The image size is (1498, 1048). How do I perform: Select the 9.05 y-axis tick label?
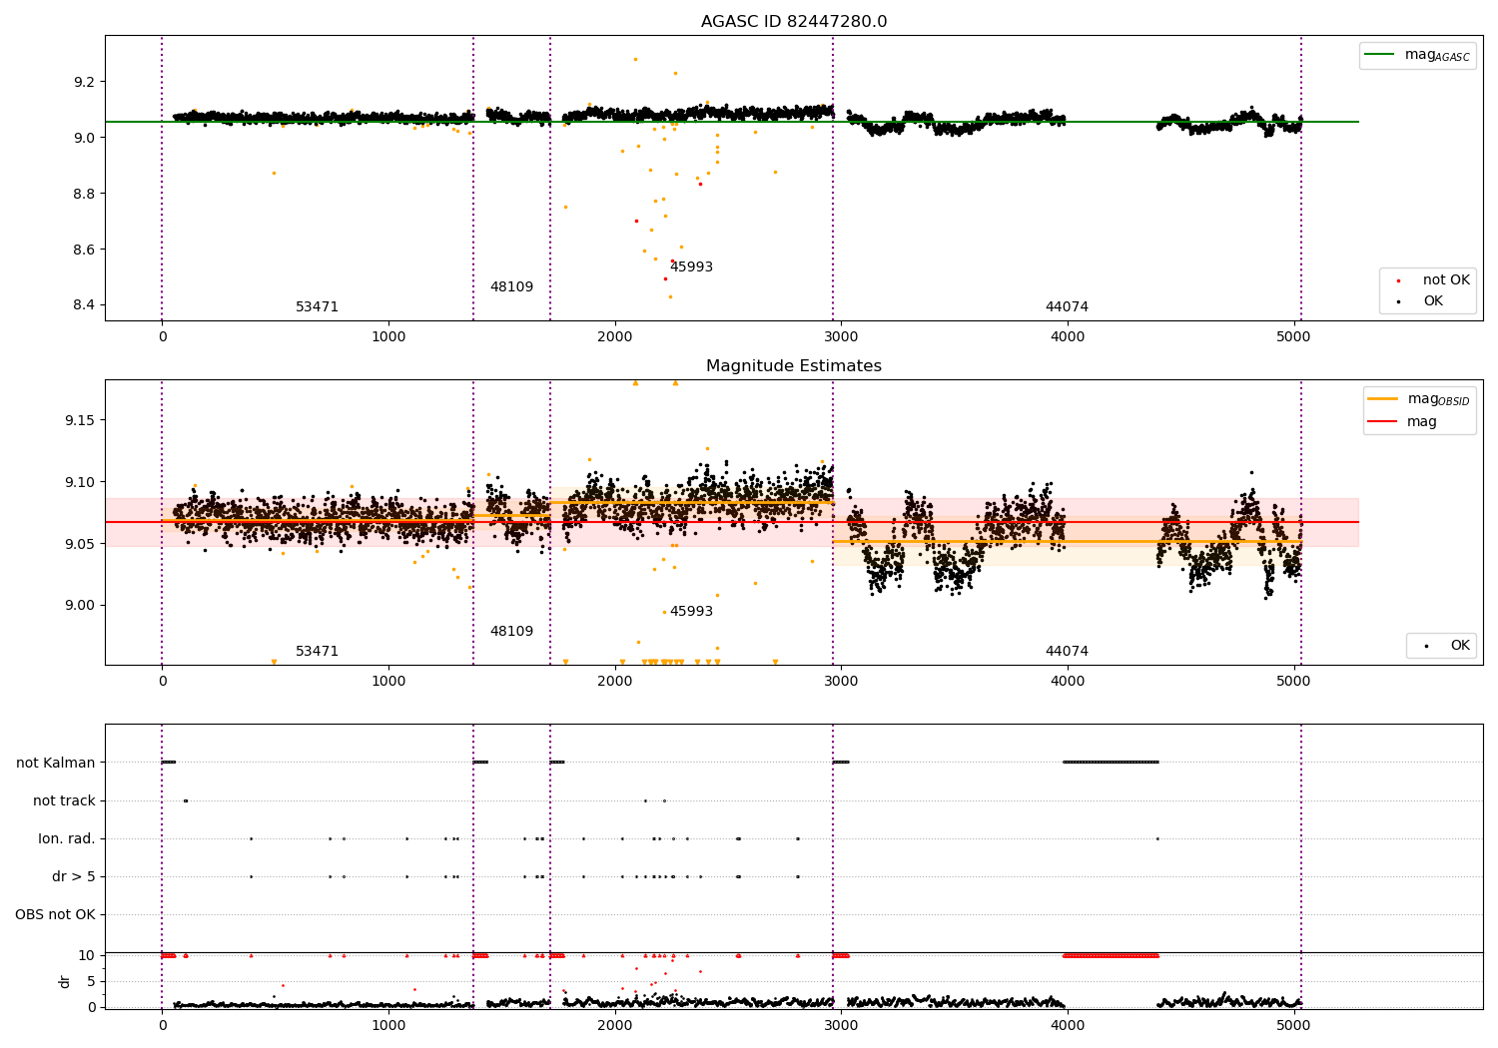(80, 544)
